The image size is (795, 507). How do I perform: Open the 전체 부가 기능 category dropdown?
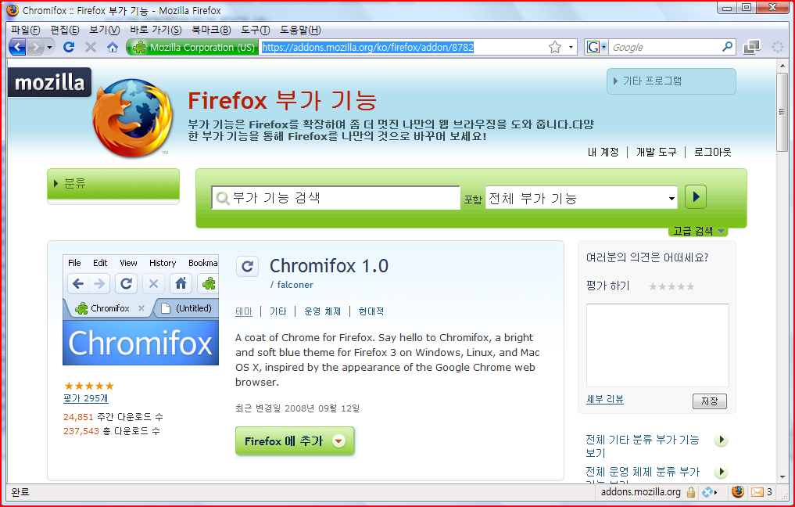click(x=582, y=198)
